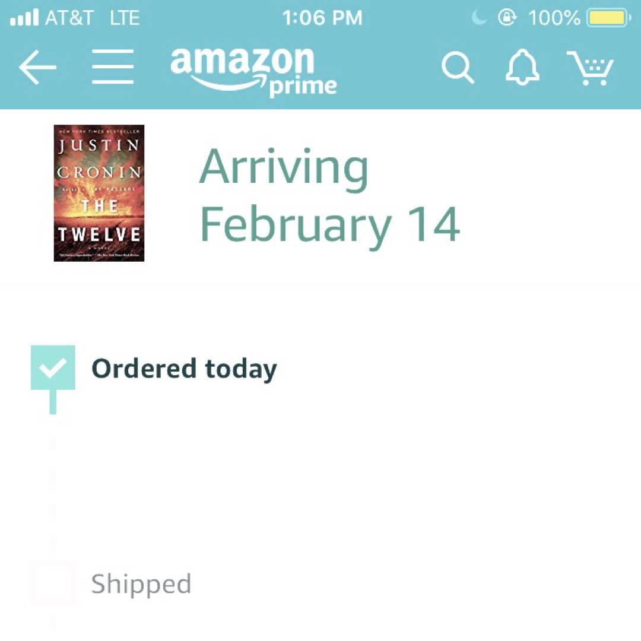Tap the back arrow icon
641x641 pixels.
(x=37, y=67)
